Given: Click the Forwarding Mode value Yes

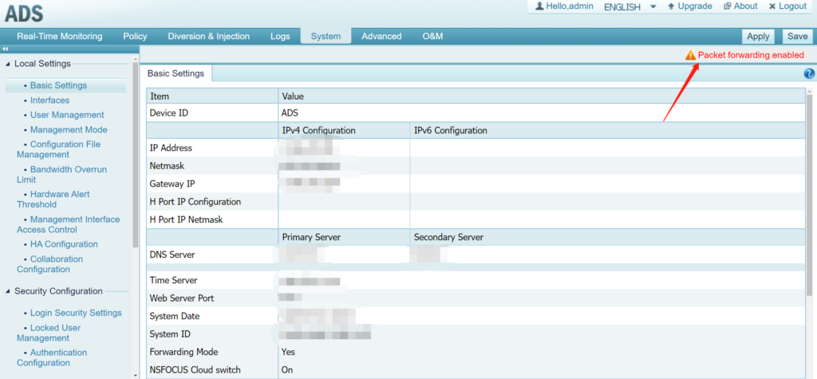Looking at the screenshot, I should (288, 352).
